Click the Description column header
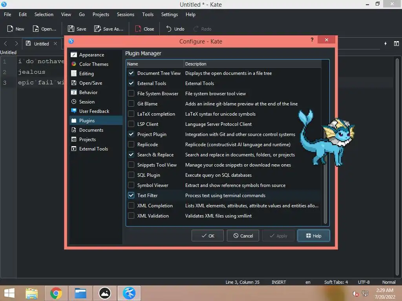 252,64
